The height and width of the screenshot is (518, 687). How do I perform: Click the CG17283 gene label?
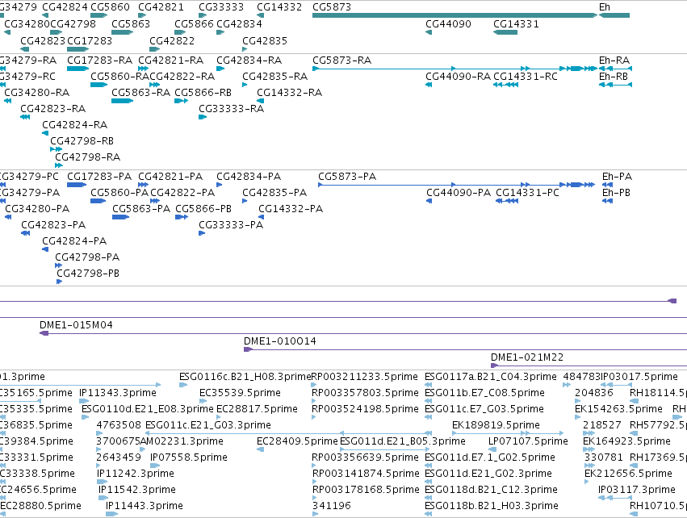point(90,40)
